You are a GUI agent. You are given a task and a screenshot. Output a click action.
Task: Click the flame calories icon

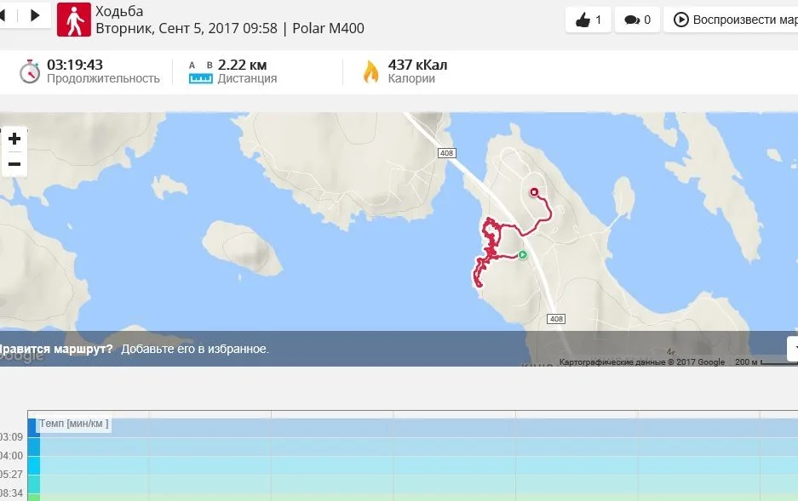click(x=370, y=71)
